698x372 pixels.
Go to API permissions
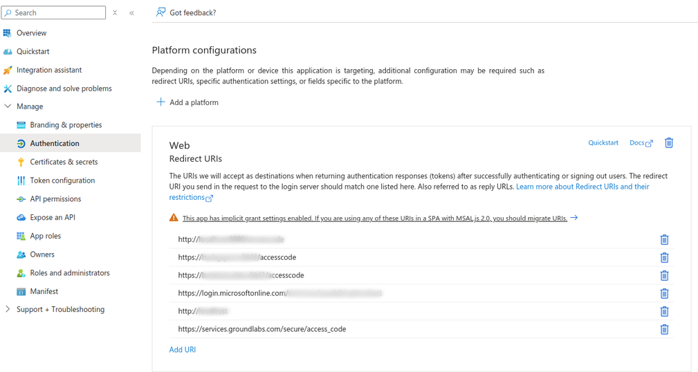(x=55, y=199)
